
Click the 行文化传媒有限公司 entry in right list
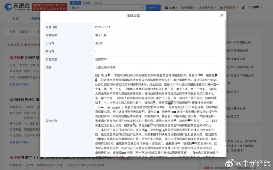[240, 67]
